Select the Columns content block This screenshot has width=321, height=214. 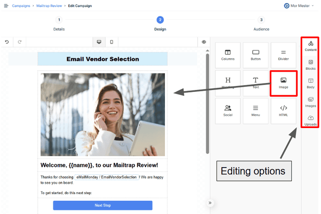pos(228,55)
